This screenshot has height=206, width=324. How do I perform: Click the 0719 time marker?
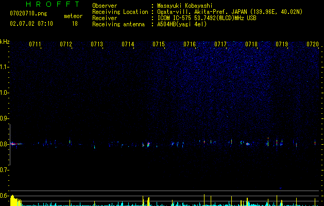coord(282,44)
